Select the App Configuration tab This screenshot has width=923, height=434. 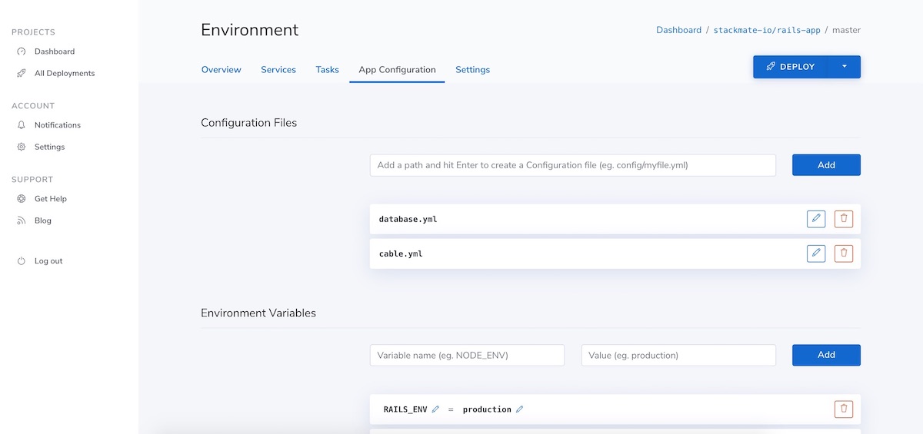(x=397, y=69)
